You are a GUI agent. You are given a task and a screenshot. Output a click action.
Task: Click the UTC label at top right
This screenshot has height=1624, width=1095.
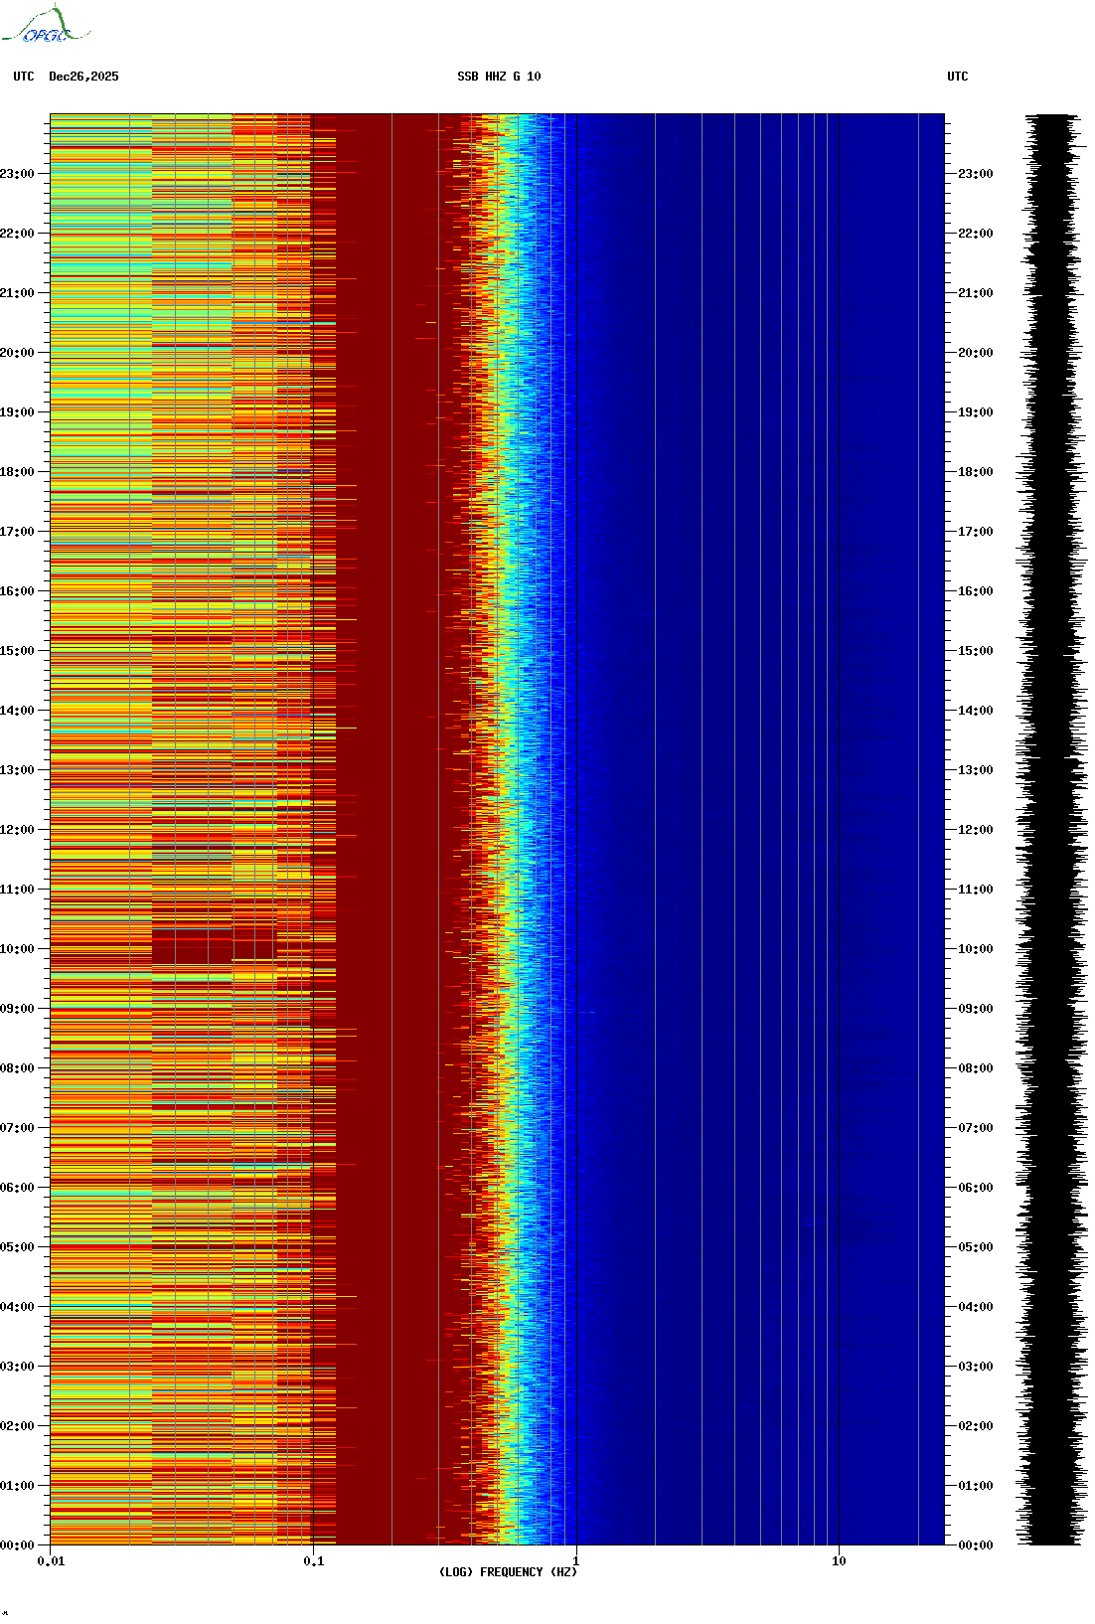click(957, 77)
